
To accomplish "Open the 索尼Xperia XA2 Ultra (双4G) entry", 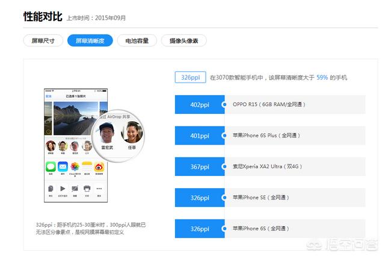I will coord(295,166).
